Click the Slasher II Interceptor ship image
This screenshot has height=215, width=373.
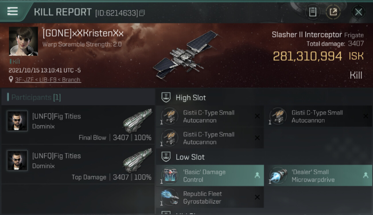[185, 55]
